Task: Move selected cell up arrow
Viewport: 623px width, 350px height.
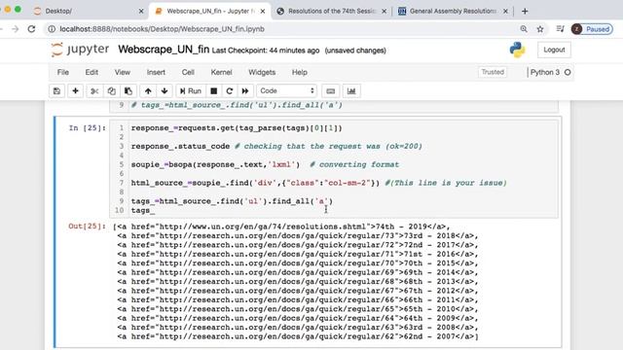Action: pos(148,90)
